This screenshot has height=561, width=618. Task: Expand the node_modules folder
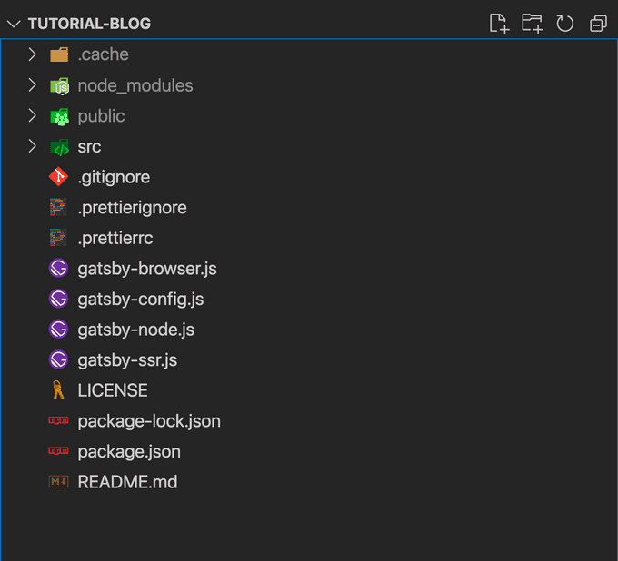click(33, 85)
